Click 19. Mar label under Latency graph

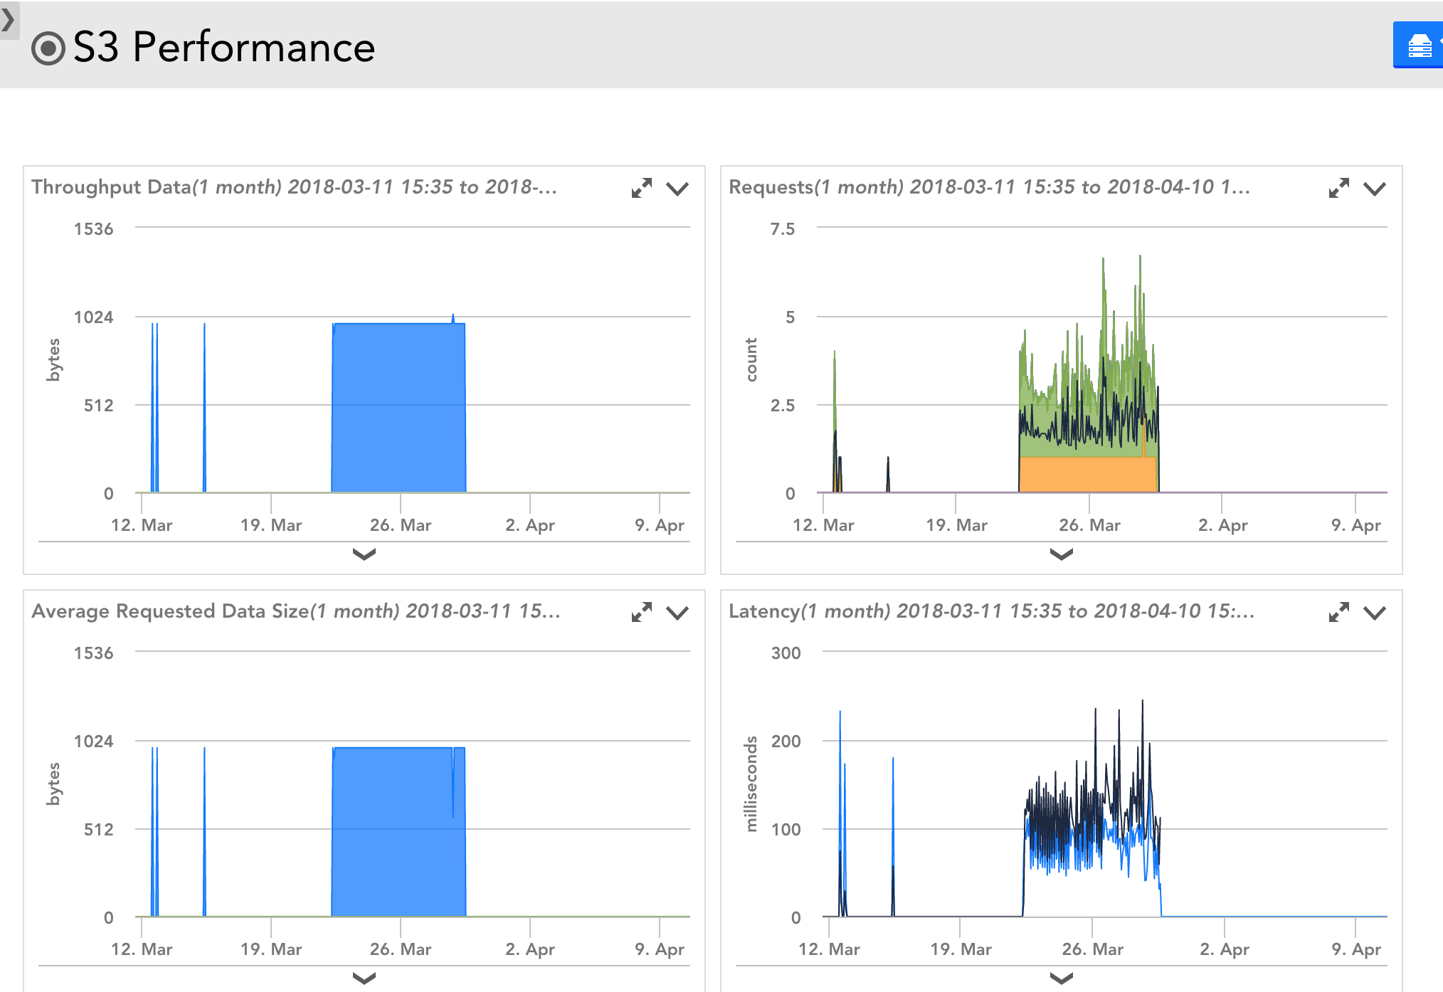point(961,949)
